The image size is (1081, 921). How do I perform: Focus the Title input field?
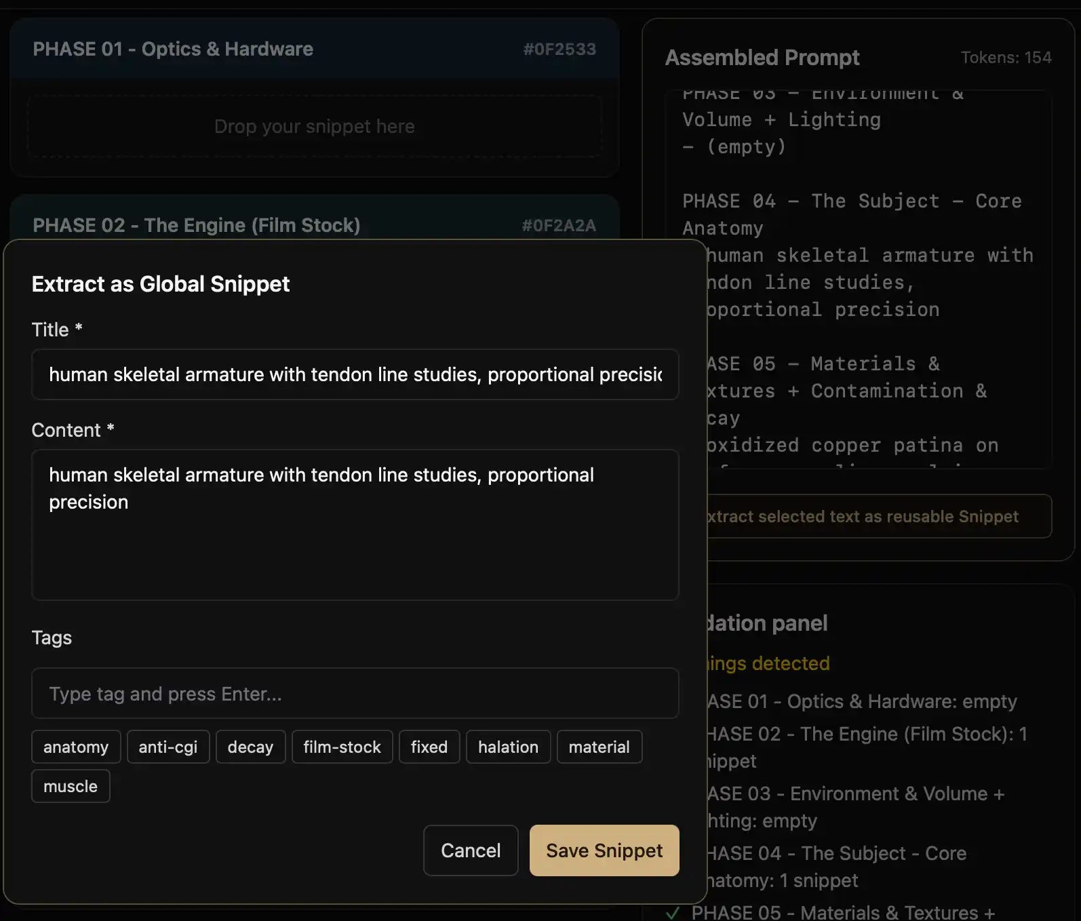click(x=355, y=374)
